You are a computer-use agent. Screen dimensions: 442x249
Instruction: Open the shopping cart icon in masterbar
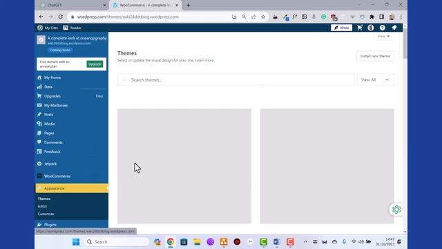pos(360,28)
